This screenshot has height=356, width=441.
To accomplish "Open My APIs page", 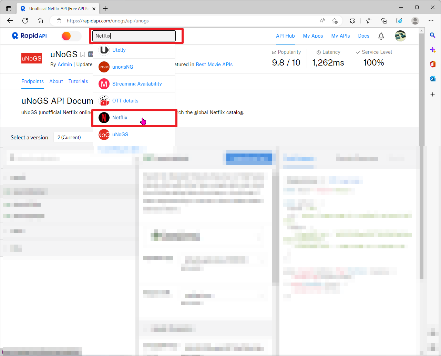I will (340, 36).
